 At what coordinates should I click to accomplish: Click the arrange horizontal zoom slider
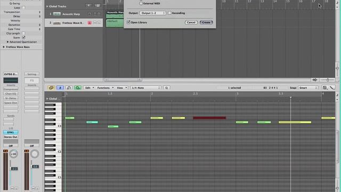click(328, 80)
